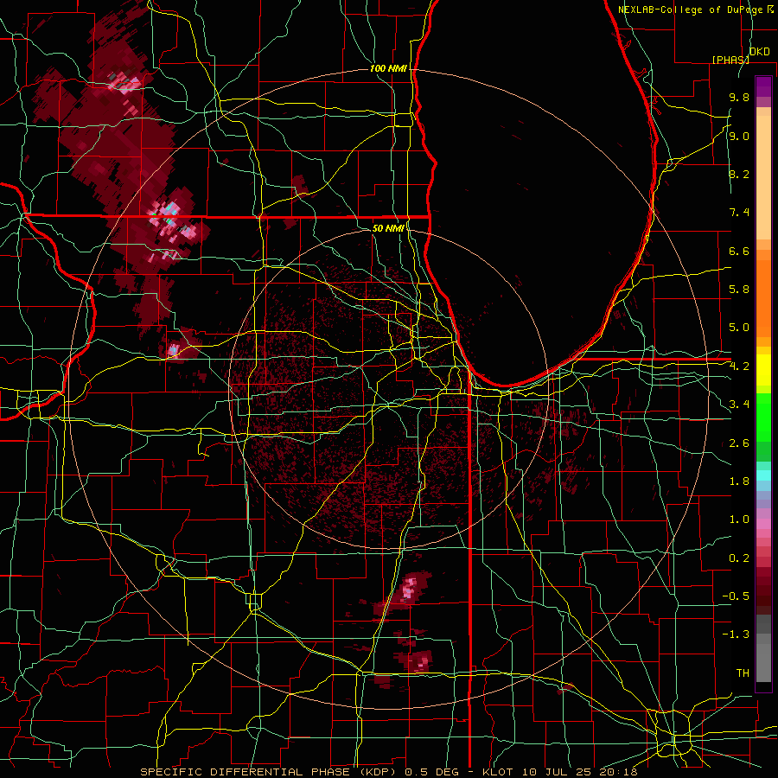Click the 1.0 scale value
Image resolution: width=778 pixels, height=778 pixels.
(x=739, y=520)
